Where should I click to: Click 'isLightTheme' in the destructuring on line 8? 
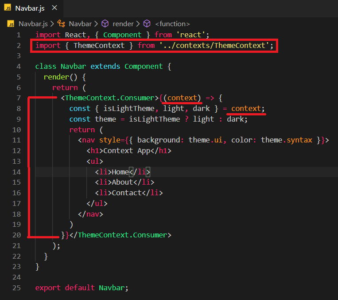(x=136, y=109)
